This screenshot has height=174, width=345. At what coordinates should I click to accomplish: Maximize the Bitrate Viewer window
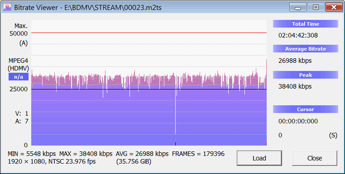(x=316, y=8)
